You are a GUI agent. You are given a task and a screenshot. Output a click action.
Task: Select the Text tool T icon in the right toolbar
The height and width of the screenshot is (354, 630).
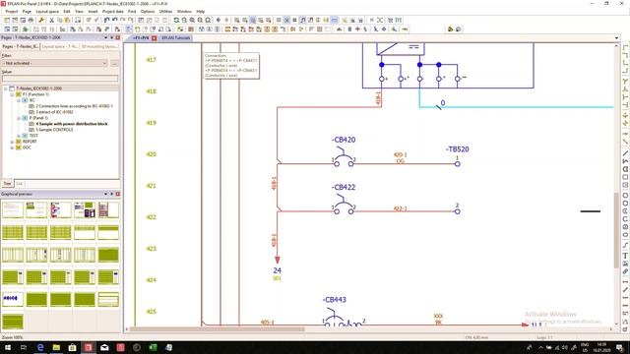point(625,256)
